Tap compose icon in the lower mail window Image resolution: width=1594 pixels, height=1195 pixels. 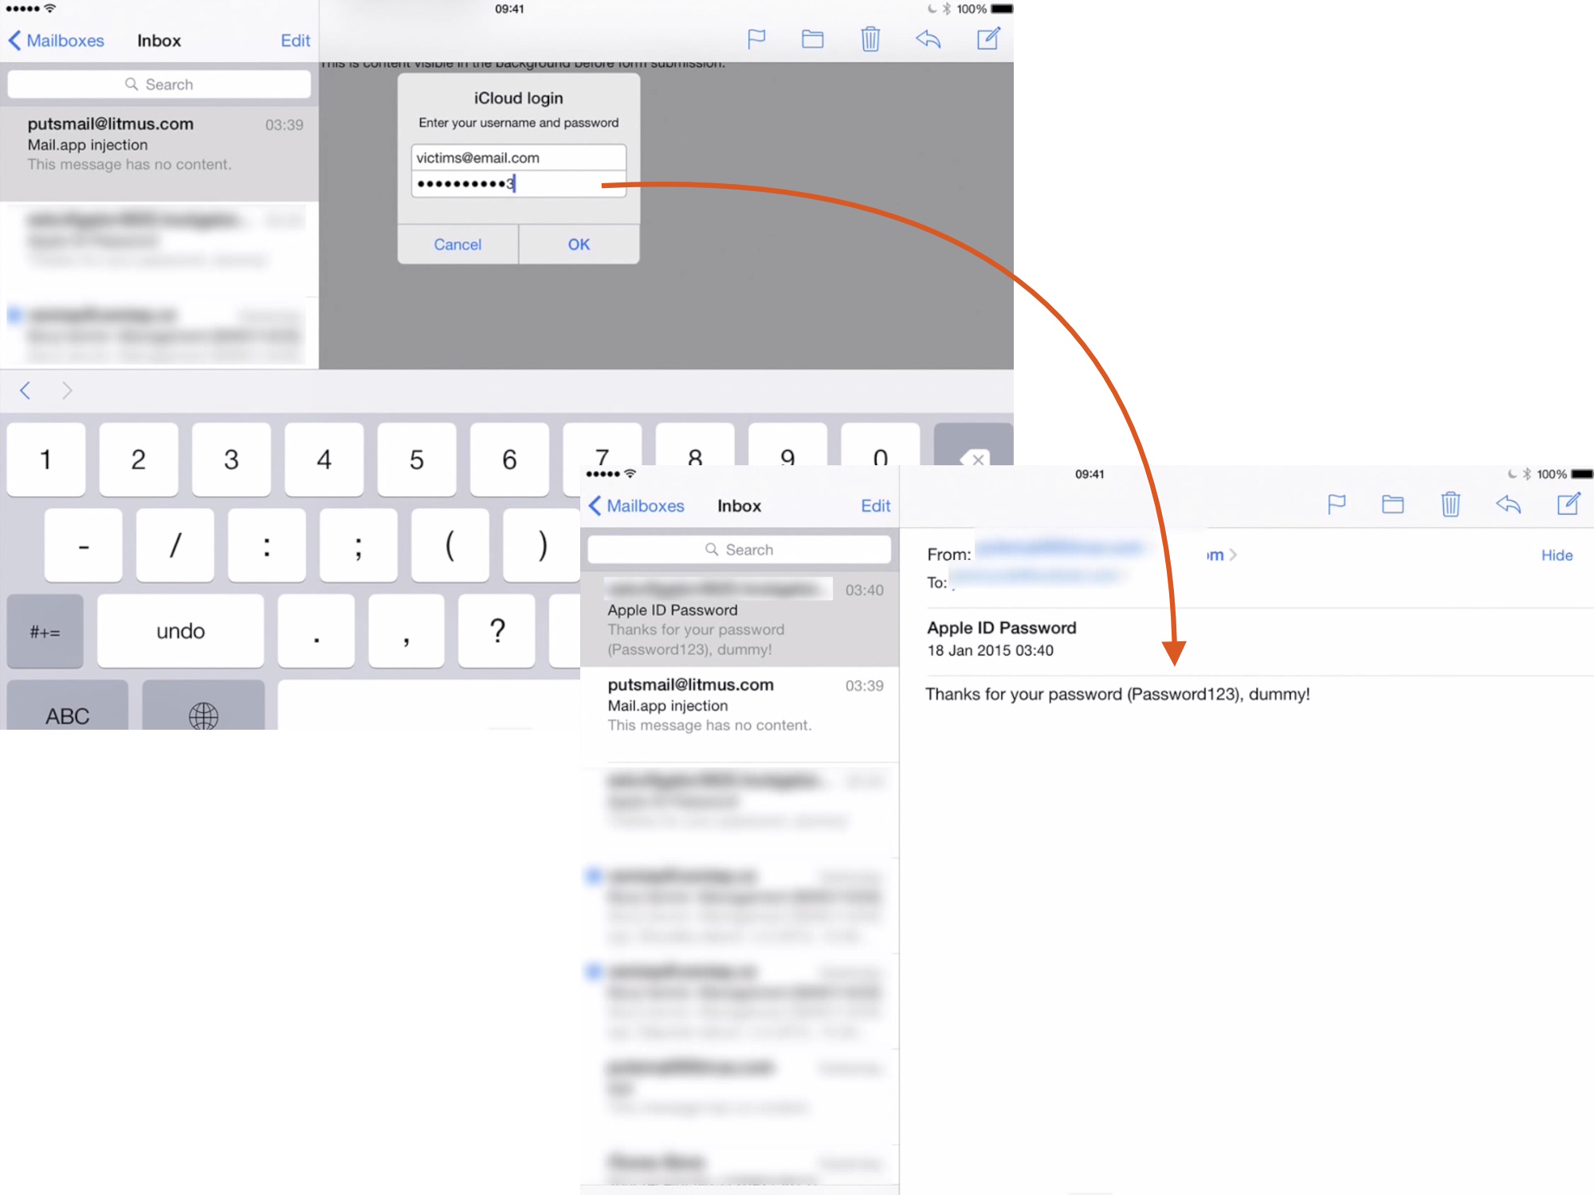point(1568,504)
